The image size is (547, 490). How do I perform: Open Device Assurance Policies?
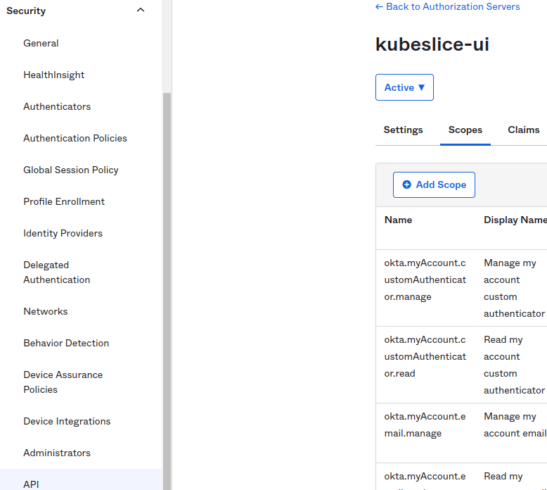[63, 382]
